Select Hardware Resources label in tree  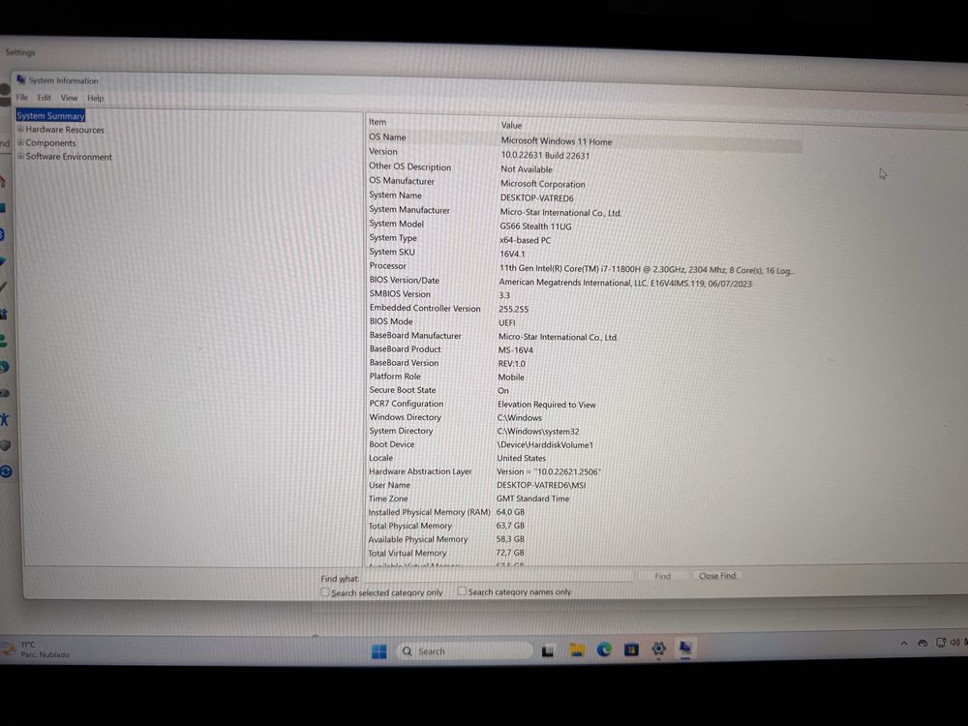coord(65,130)
